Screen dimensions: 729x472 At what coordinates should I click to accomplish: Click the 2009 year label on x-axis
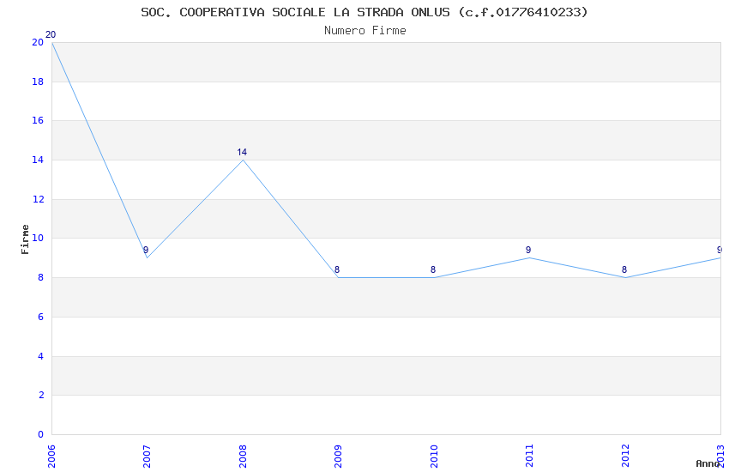(x=338, y=457)
